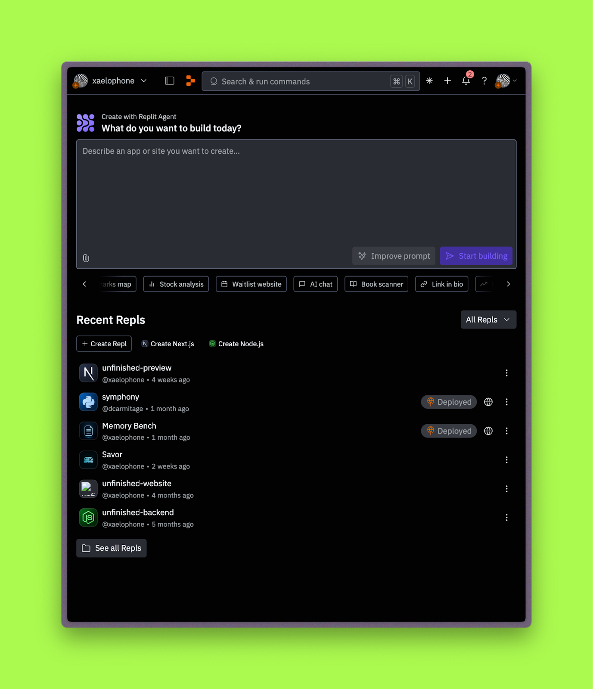Click the Start building button
This screenshot has width=593, height=689.
(x=476, y=256)
